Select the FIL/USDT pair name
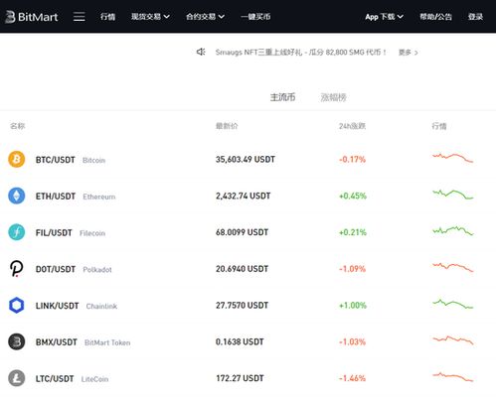This screenshot has height=400, width=496. coord(54,232)
